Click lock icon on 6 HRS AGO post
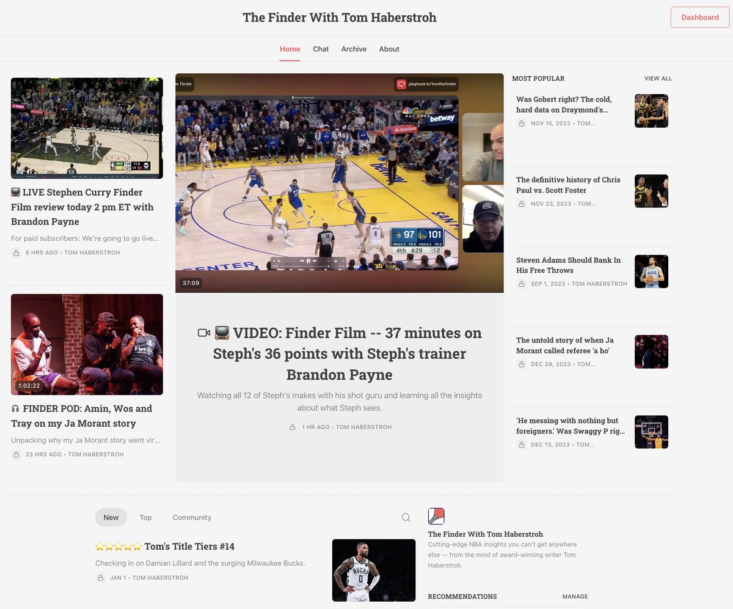This screenshot has width=733, height=609. pos(16,253)
